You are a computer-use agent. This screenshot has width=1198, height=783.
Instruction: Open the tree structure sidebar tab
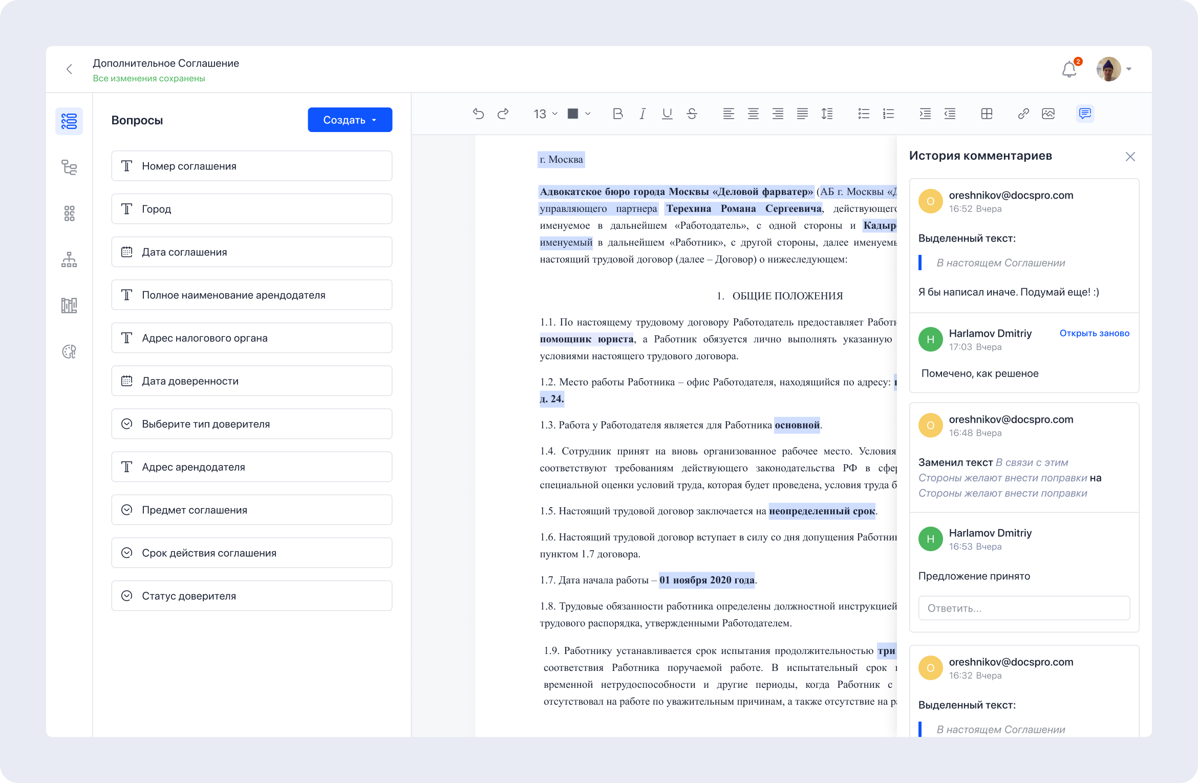[x=69, y=167]
